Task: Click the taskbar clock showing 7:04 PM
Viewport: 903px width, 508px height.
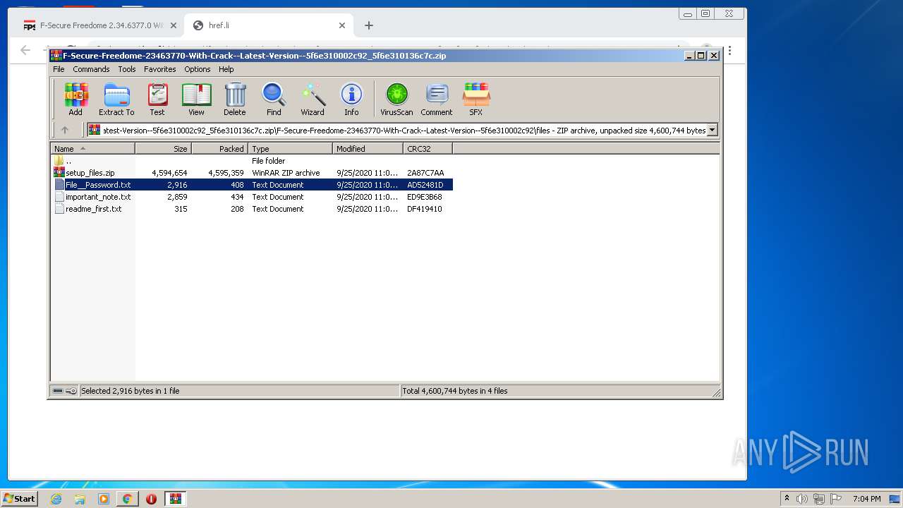Action: tap(866, 499)
